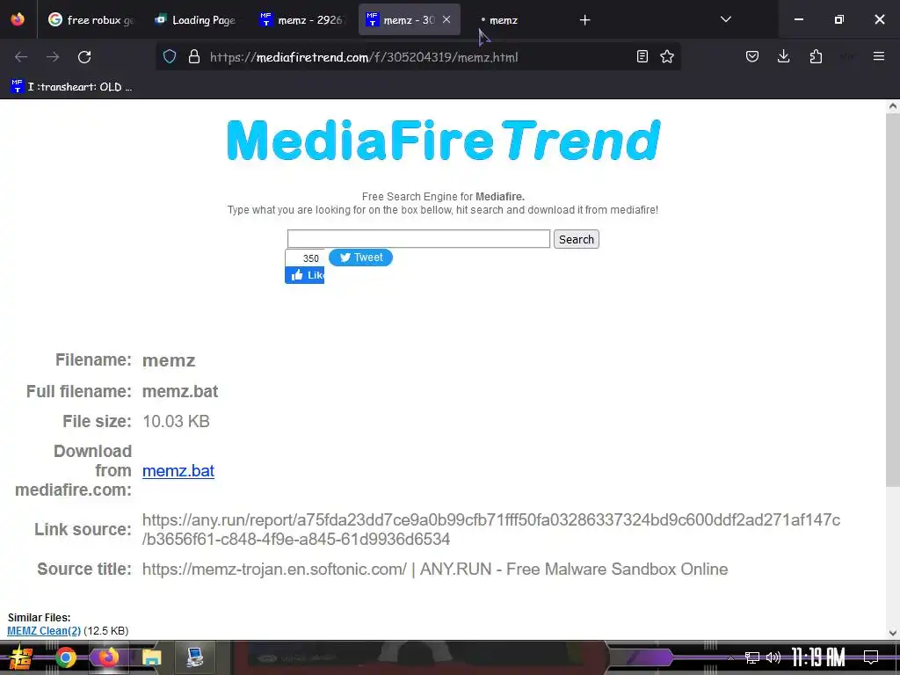Open the Extensions puzzle icon

click(x=816, y=56)
